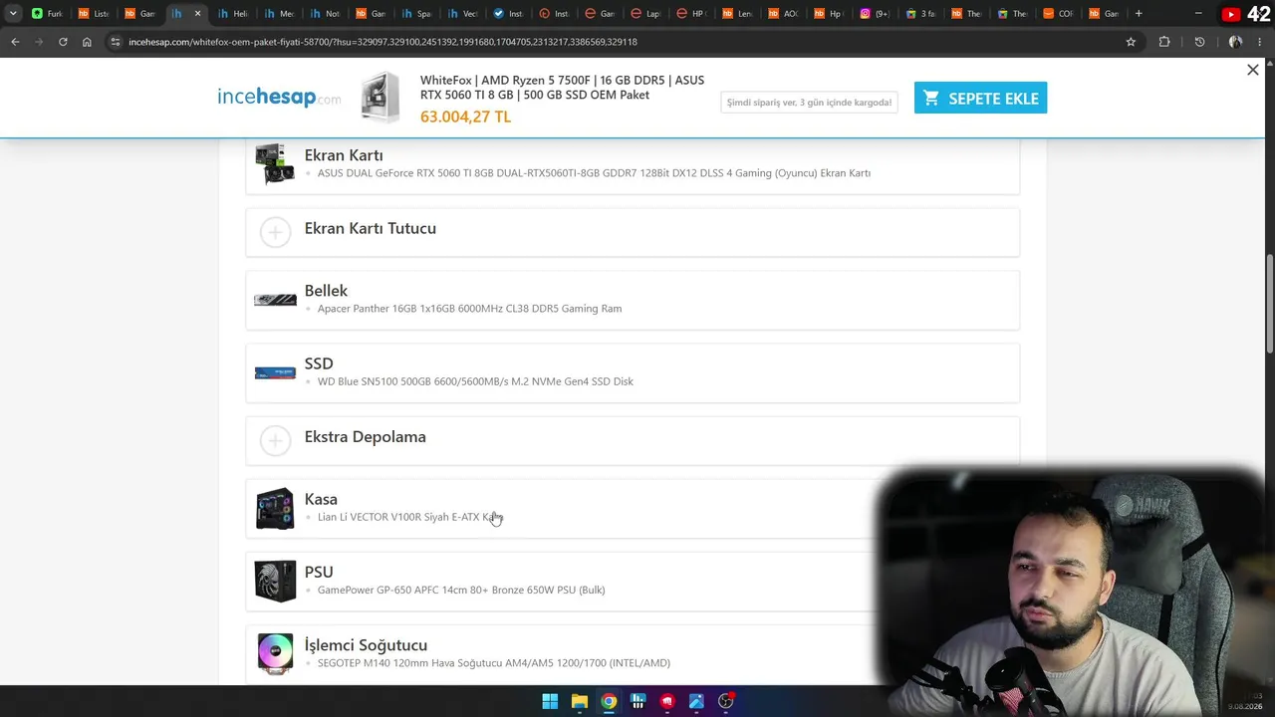Image resolution: width=1275 pixels, height=717 pixels.
Task: Switch to the Instagram (9+) tab
Action: pos(874,14)
